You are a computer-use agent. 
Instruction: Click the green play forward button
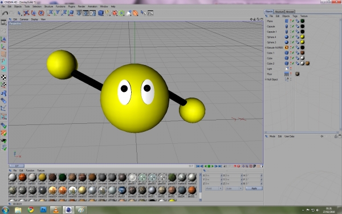click(x=213, y=166)
